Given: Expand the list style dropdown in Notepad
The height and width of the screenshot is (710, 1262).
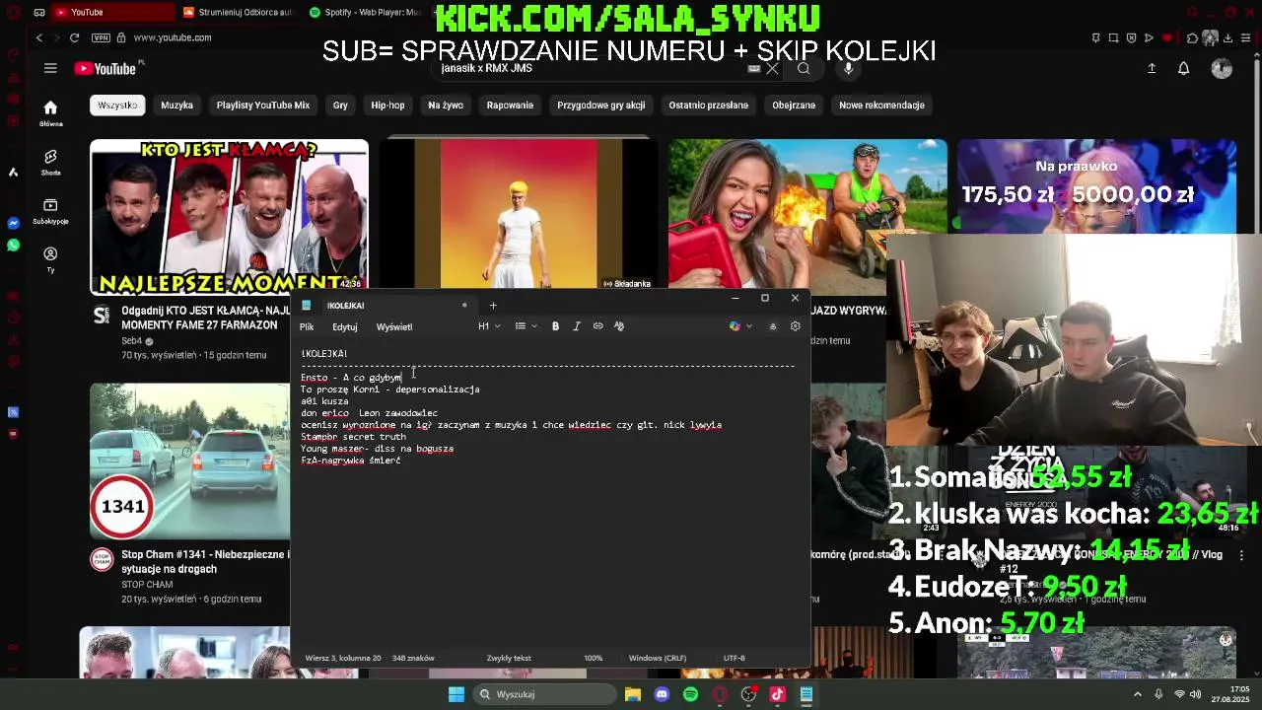Looking at the screenshot, I should point(526,326).
